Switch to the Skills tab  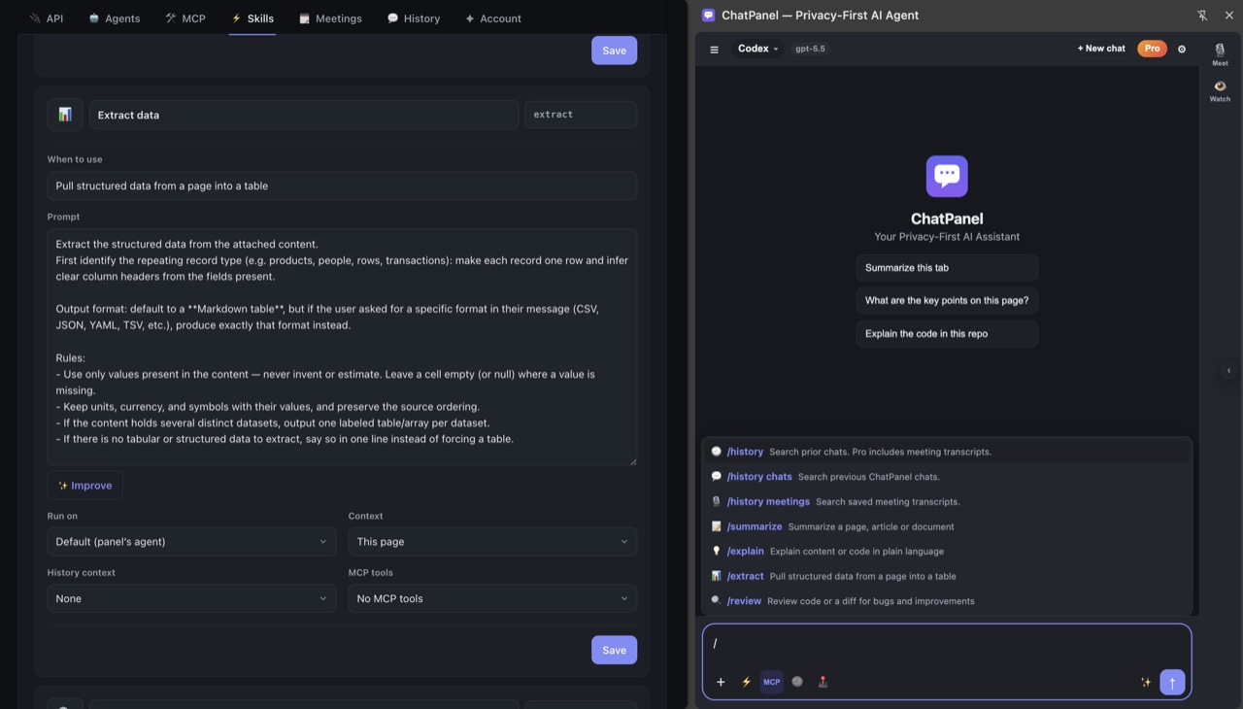[x=252, y=18]
